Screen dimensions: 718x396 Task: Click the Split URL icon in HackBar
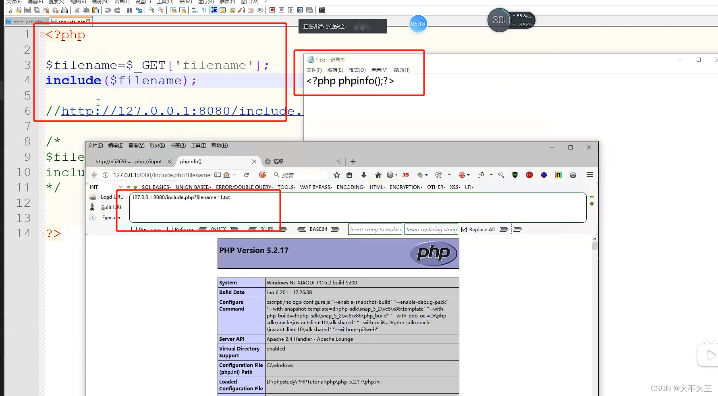pyautogui.click(x=92, y=207)
